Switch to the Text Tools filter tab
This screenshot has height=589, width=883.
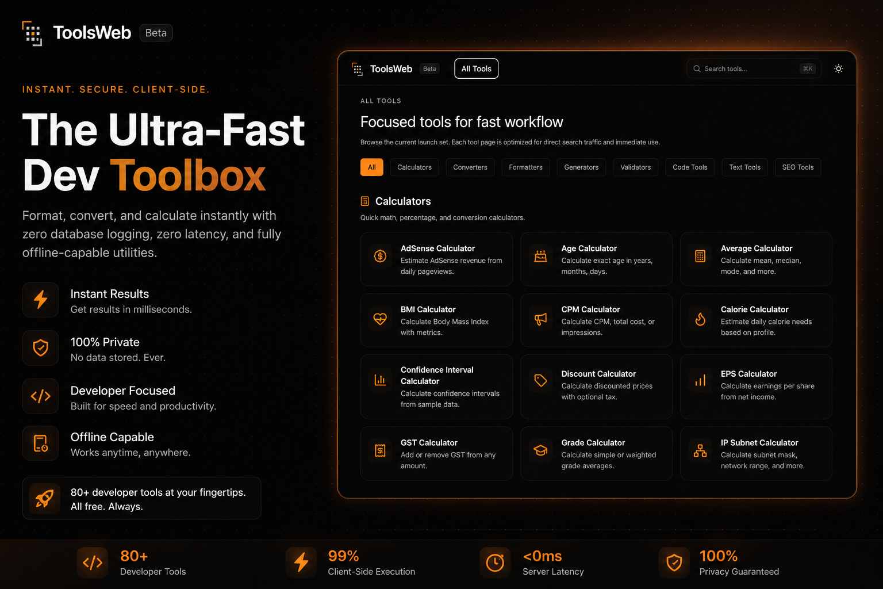(745, 167)
